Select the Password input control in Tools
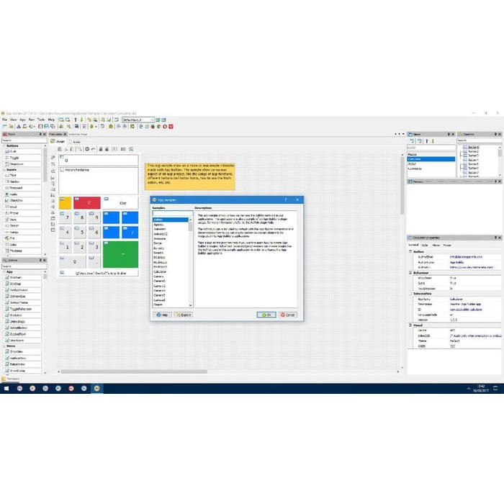This screenshot has width=504, height=504. click(x=22, y=188)
